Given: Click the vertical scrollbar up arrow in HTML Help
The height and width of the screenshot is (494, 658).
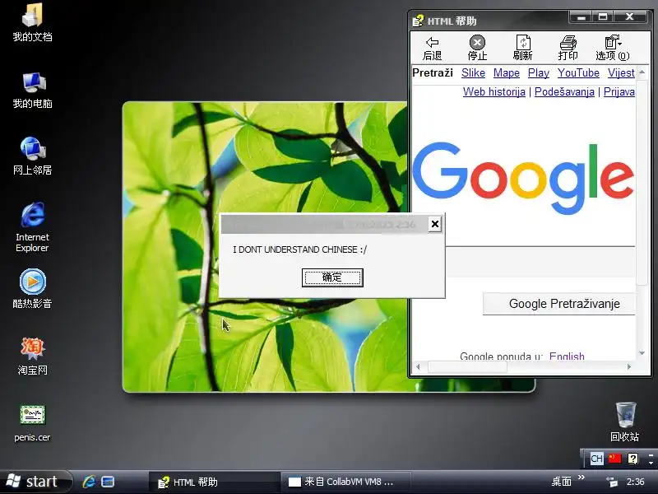Looking at the screenshot, I should (642, 72).
